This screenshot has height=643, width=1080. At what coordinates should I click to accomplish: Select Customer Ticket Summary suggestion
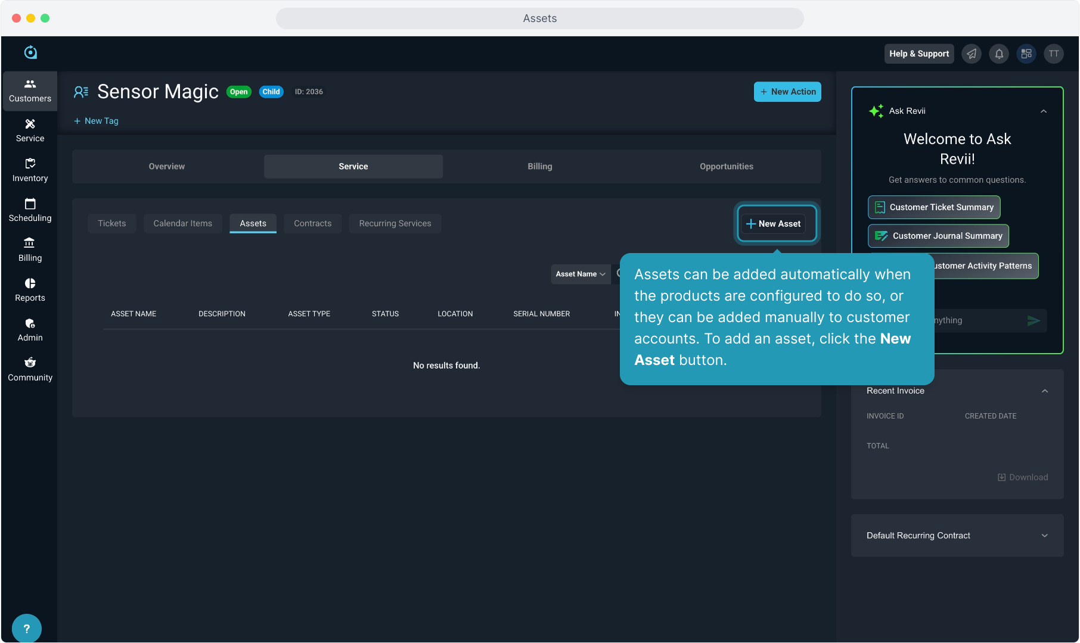tap(934, 207)
